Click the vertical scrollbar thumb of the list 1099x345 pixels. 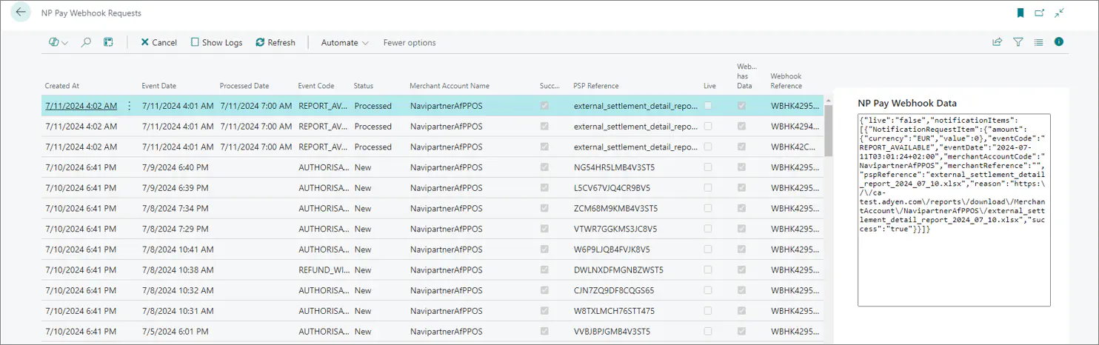pyautogui.click(x=828, y=131)
